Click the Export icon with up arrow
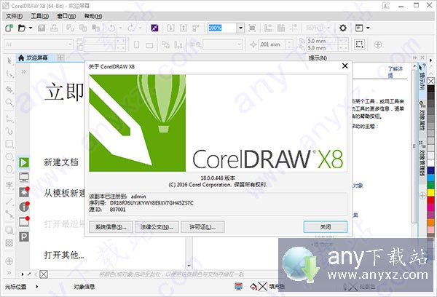The width and height of the screenshot is (437, 297). pos(184,28)
